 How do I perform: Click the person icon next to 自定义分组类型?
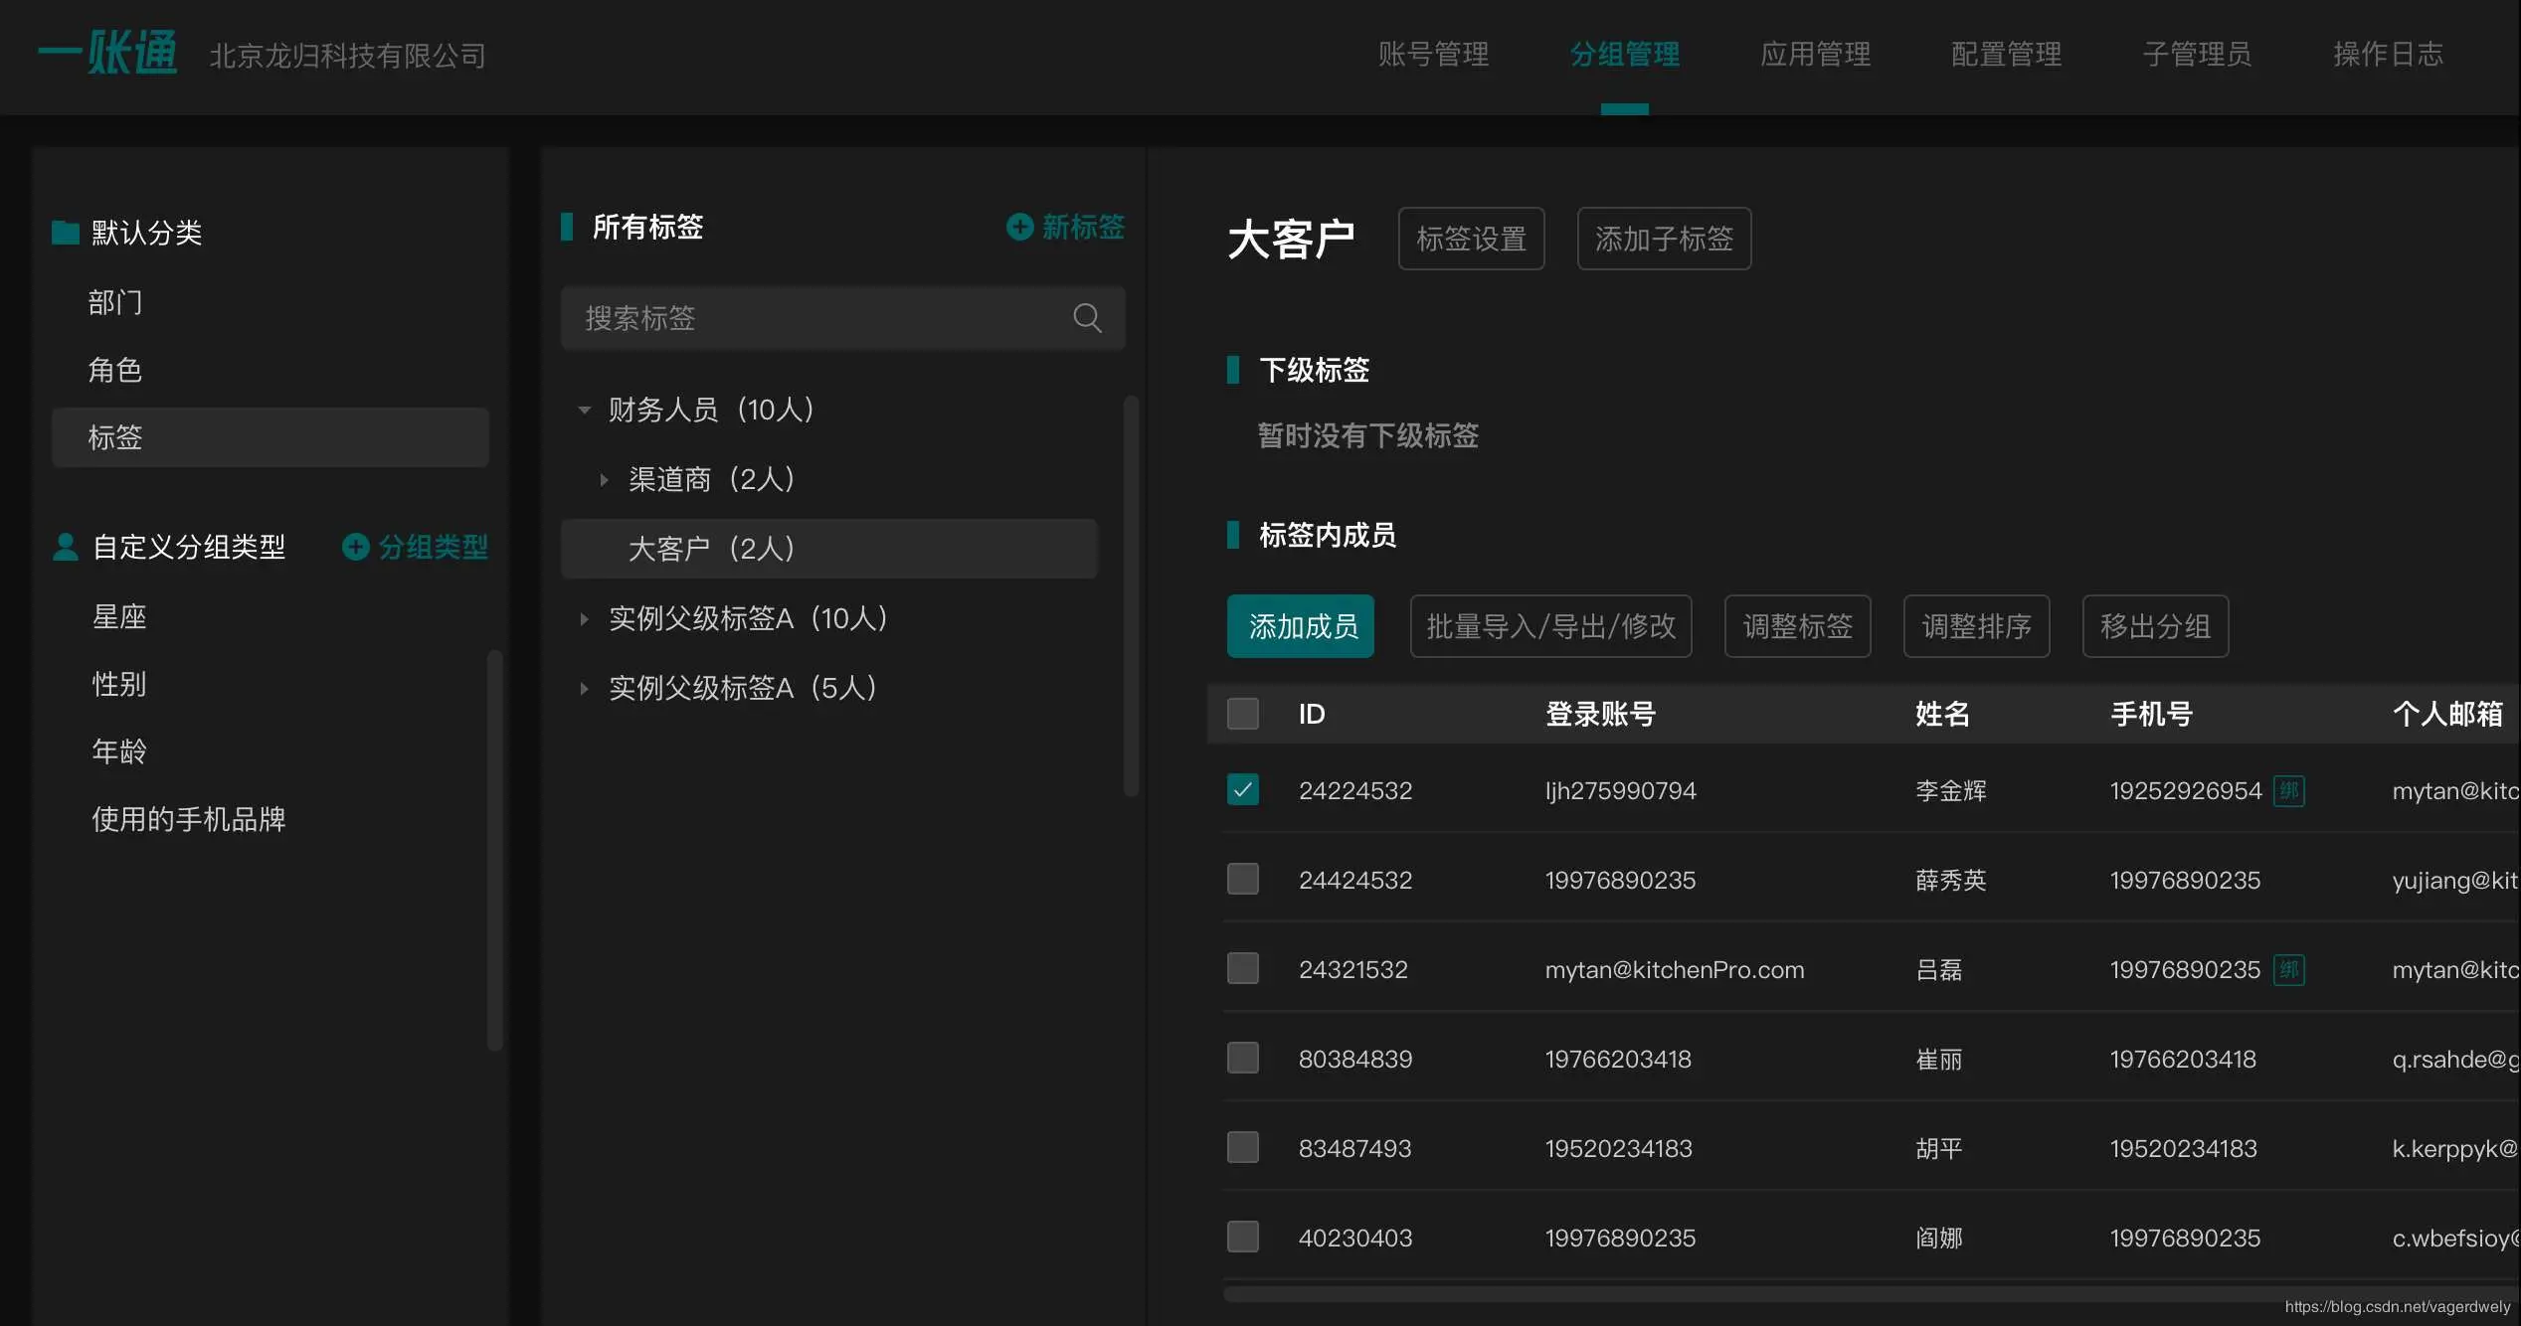click(x=66, y=547)
